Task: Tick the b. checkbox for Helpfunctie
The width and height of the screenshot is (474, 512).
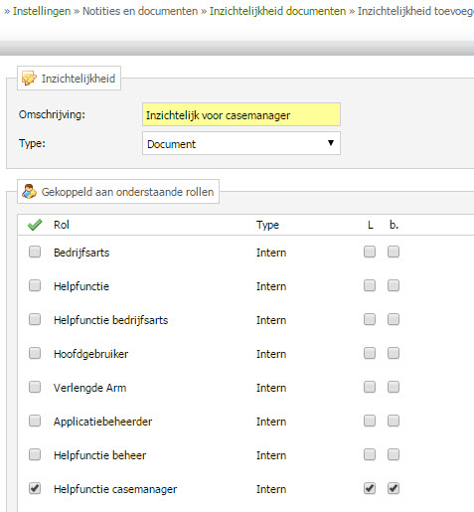Action: (394, 285)
